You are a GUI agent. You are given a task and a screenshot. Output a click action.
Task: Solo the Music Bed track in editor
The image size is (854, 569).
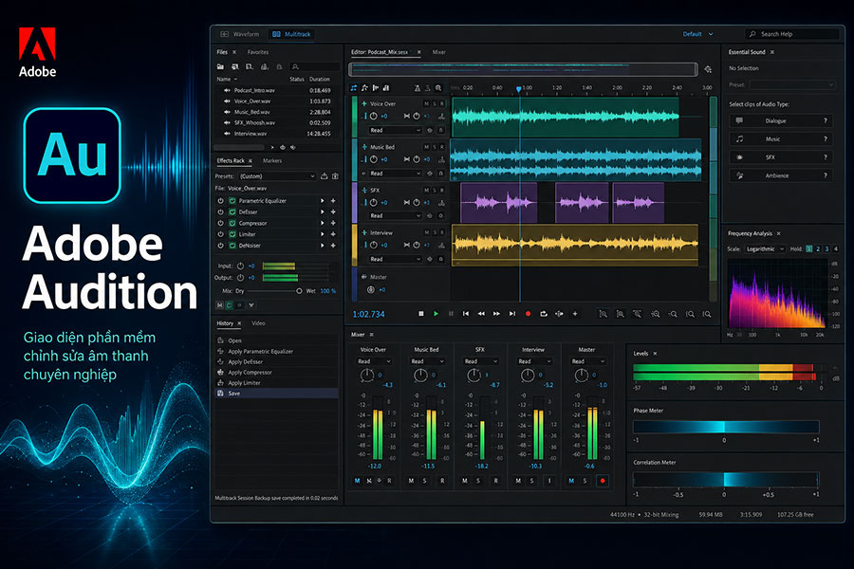[x=434, y=147]
